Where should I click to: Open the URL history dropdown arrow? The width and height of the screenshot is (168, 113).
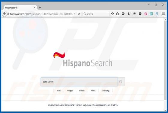pos(74,14)
